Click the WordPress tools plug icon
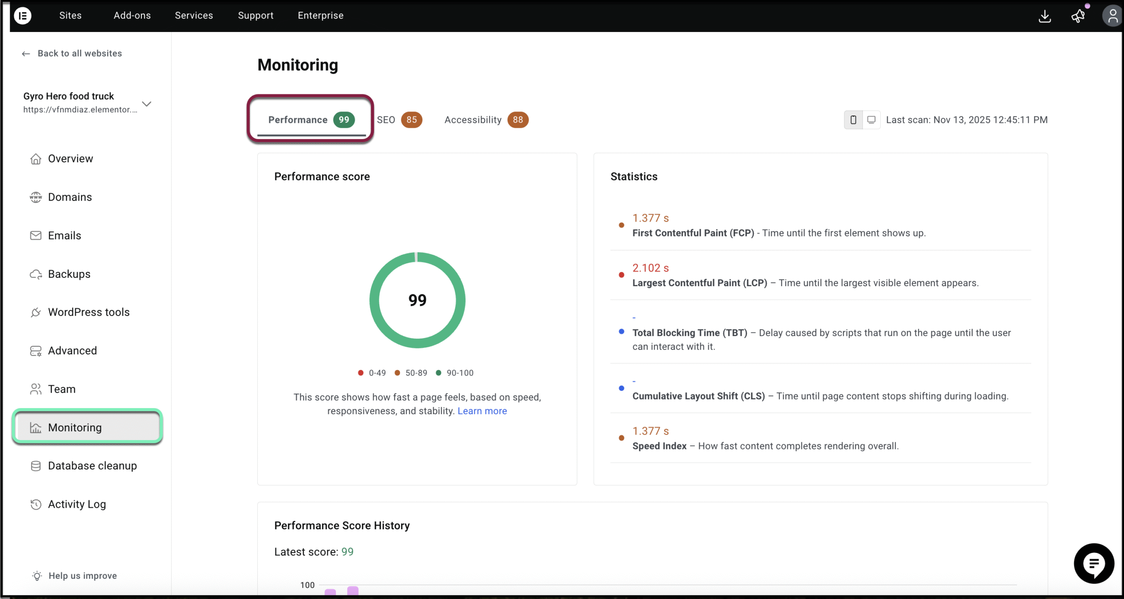1124x599 pixels. (x=36, y=312)
